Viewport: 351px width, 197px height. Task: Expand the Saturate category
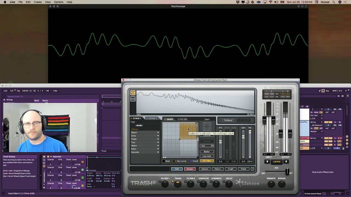[145, 152]
